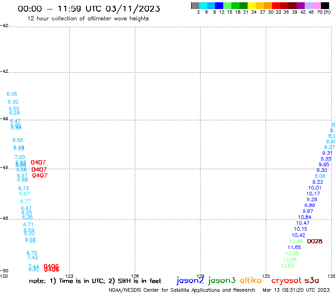Click the wave height value 6.71
This screenshot has height=294, width=335.
(28, 225)
